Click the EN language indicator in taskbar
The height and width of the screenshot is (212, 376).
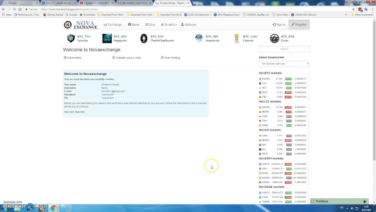342,208
